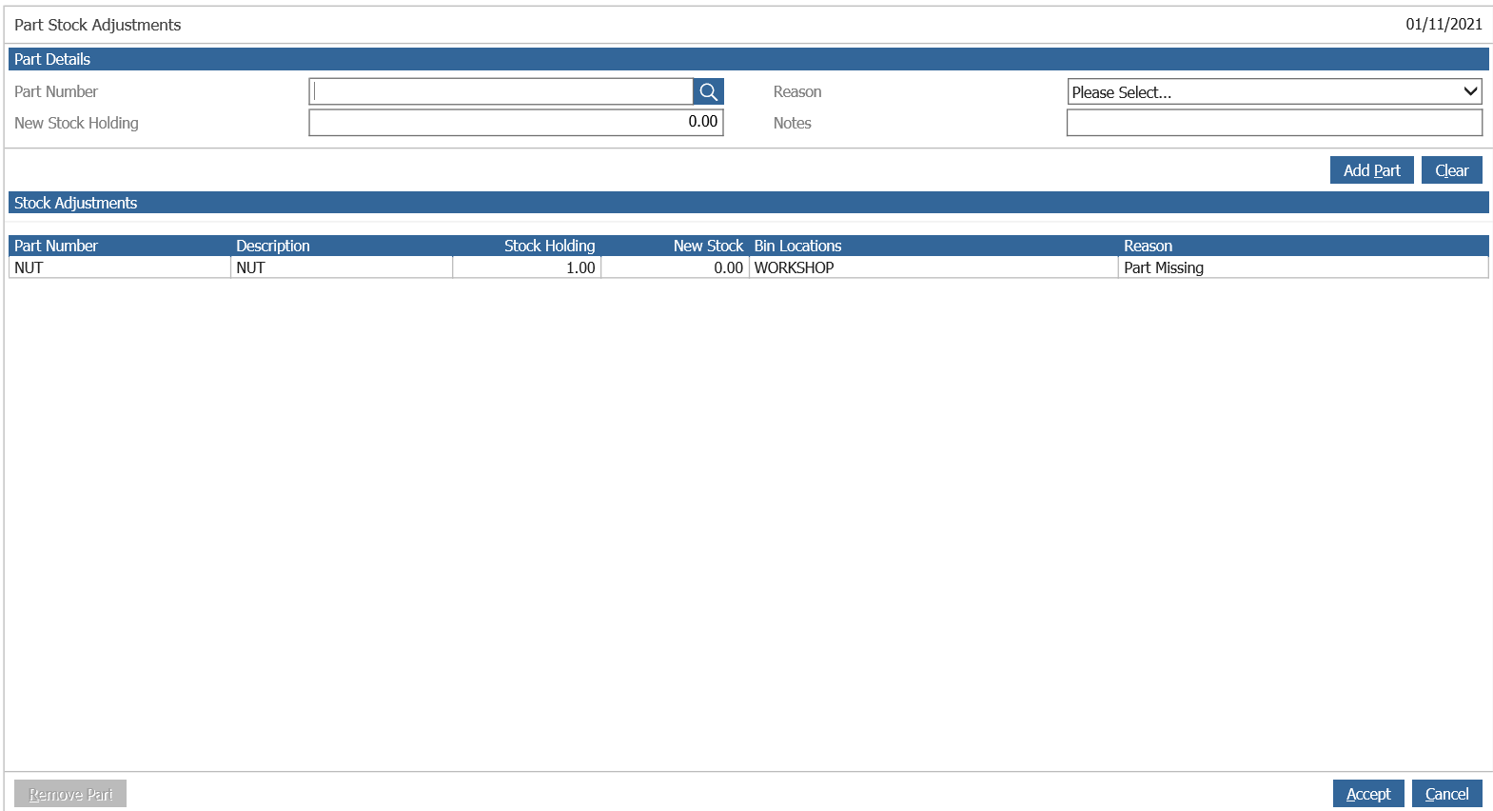This screenshot has width=1493, height=811.
Task: Click Accept to save adjustments
Action: [x=1368, y=794]
